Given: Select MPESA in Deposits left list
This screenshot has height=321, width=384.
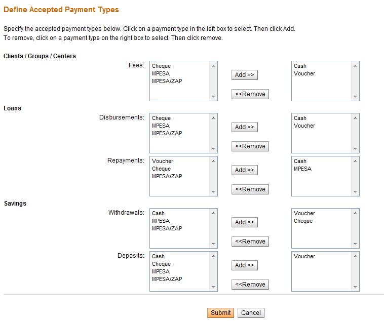Looking at the screenshot, I should point(161,271).
